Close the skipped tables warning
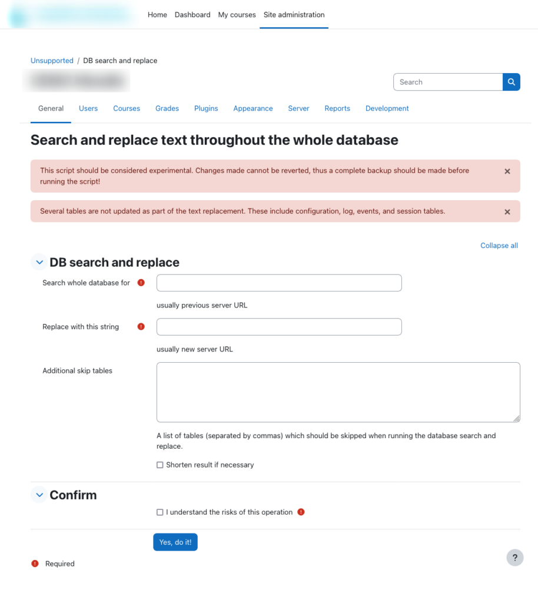Viewport: 538px width, 603px height. 507,212
